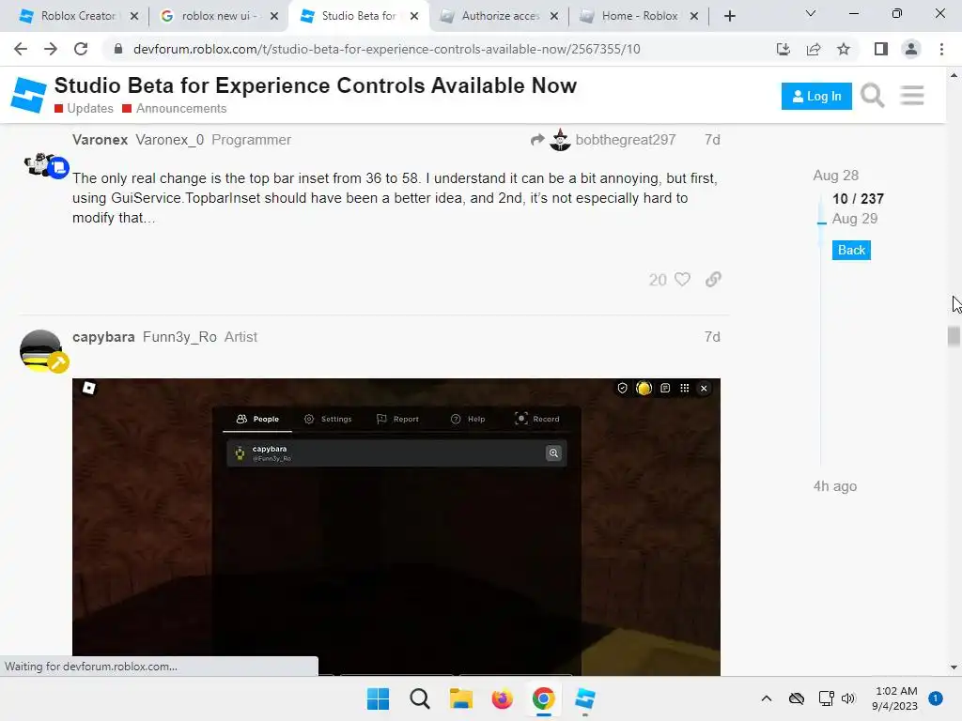Open the taskbar clock and date
Screen dimensions: 962x721
tap(895, 698)
